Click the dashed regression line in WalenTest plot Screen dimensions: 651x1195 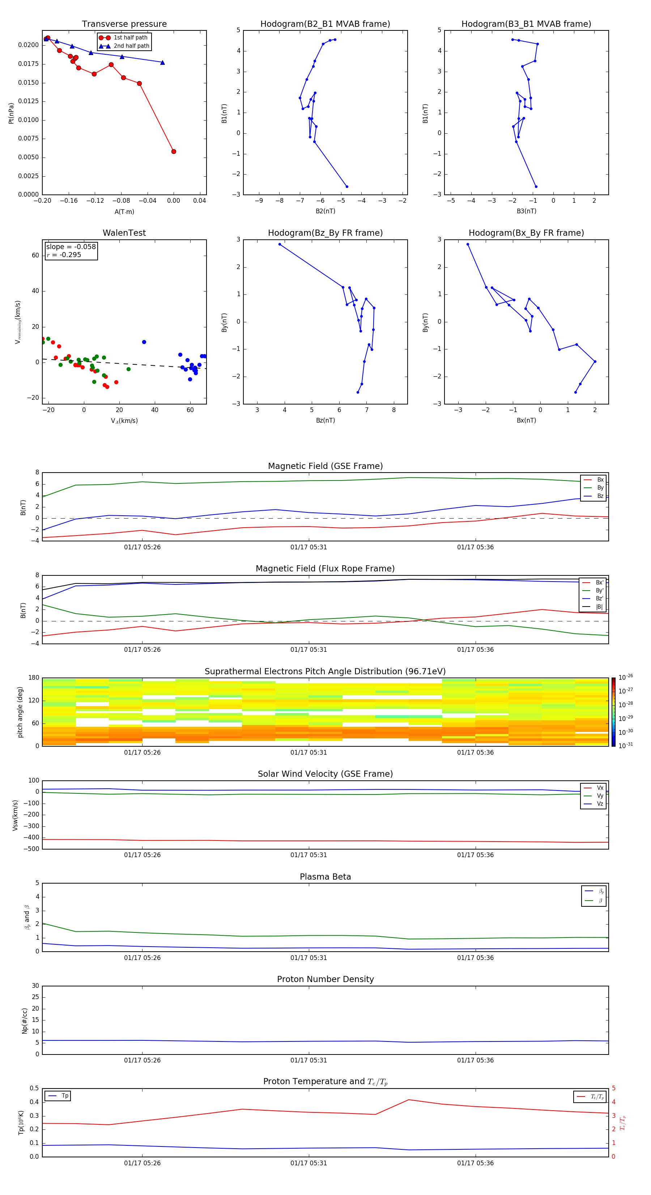point(124,364)
